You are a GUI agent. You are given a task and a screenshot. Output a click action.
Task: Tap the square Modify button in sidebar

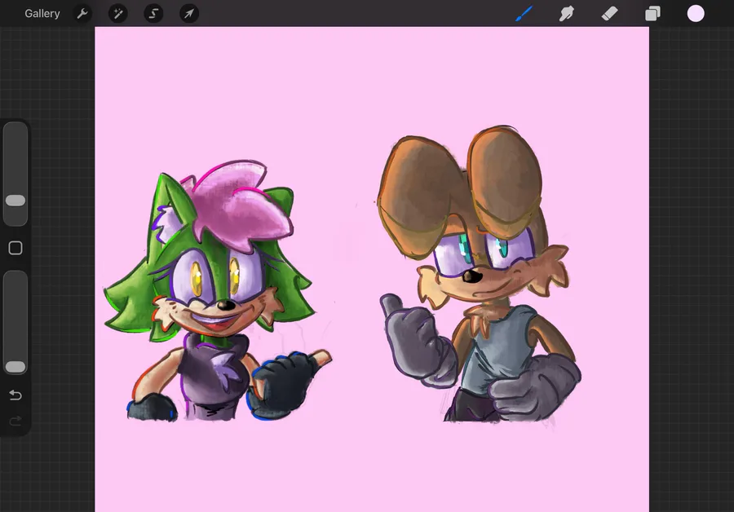tap(15, 248)
